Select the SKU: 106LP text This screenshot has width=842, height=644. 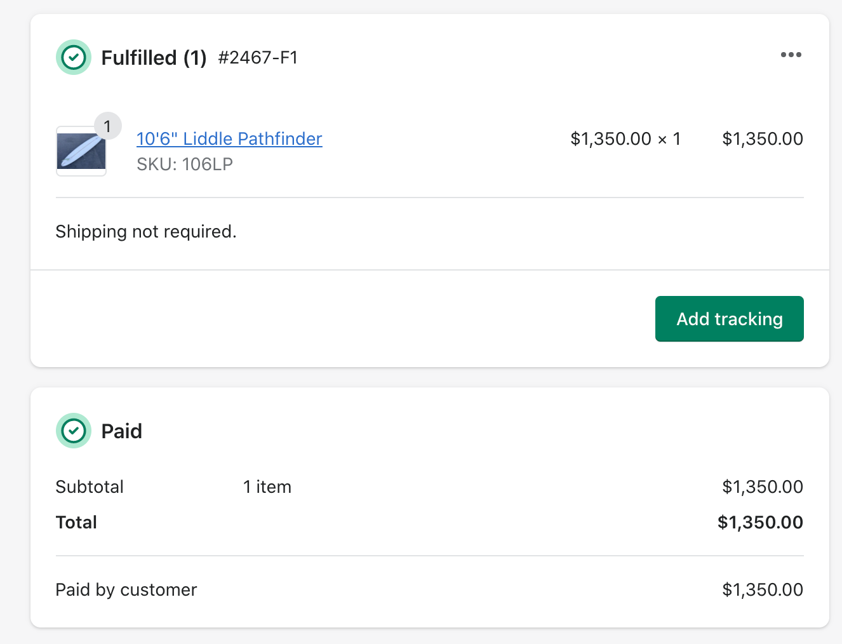[185, 164]
